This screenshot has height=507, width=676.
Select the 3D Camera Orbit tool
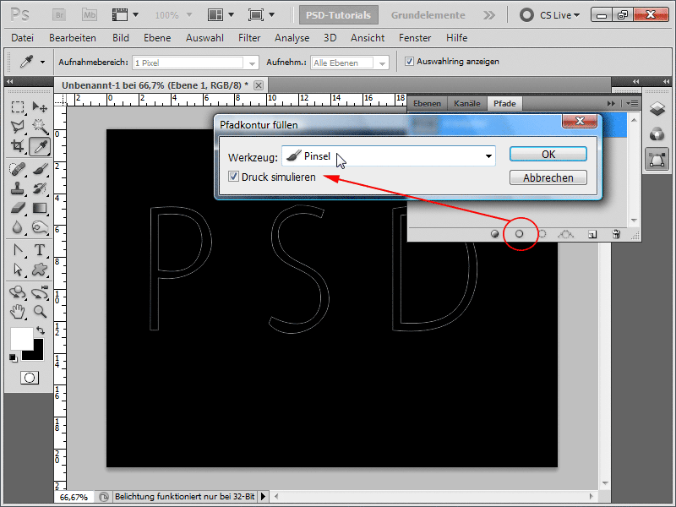40,292
